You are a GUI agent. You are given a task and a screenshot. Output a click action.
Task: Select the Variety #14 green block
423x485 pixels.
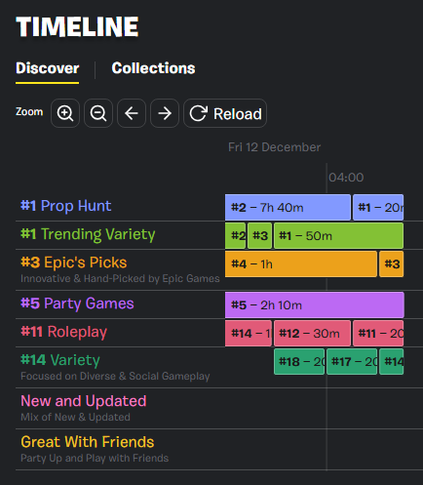(392, 362)
